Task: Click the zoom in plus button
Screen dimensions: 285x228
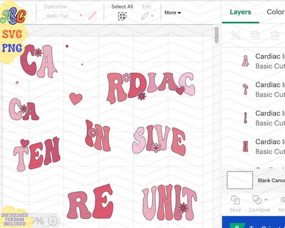Action: point(53,221)
